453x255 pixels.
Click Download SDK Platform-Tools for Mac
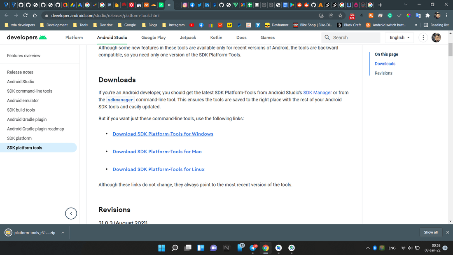click(157, 152)
